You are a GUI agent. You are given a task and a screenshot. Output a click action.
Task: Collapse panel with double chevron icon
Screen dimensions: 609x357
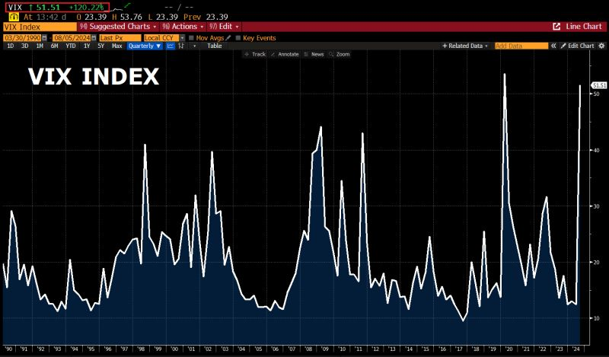tap(554, 46)
